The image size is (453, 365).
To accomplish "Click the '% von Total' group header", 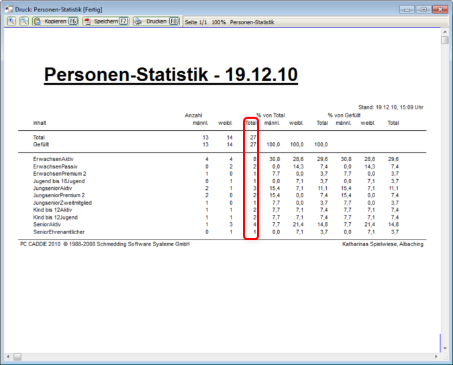I will [x=270, y=115].
